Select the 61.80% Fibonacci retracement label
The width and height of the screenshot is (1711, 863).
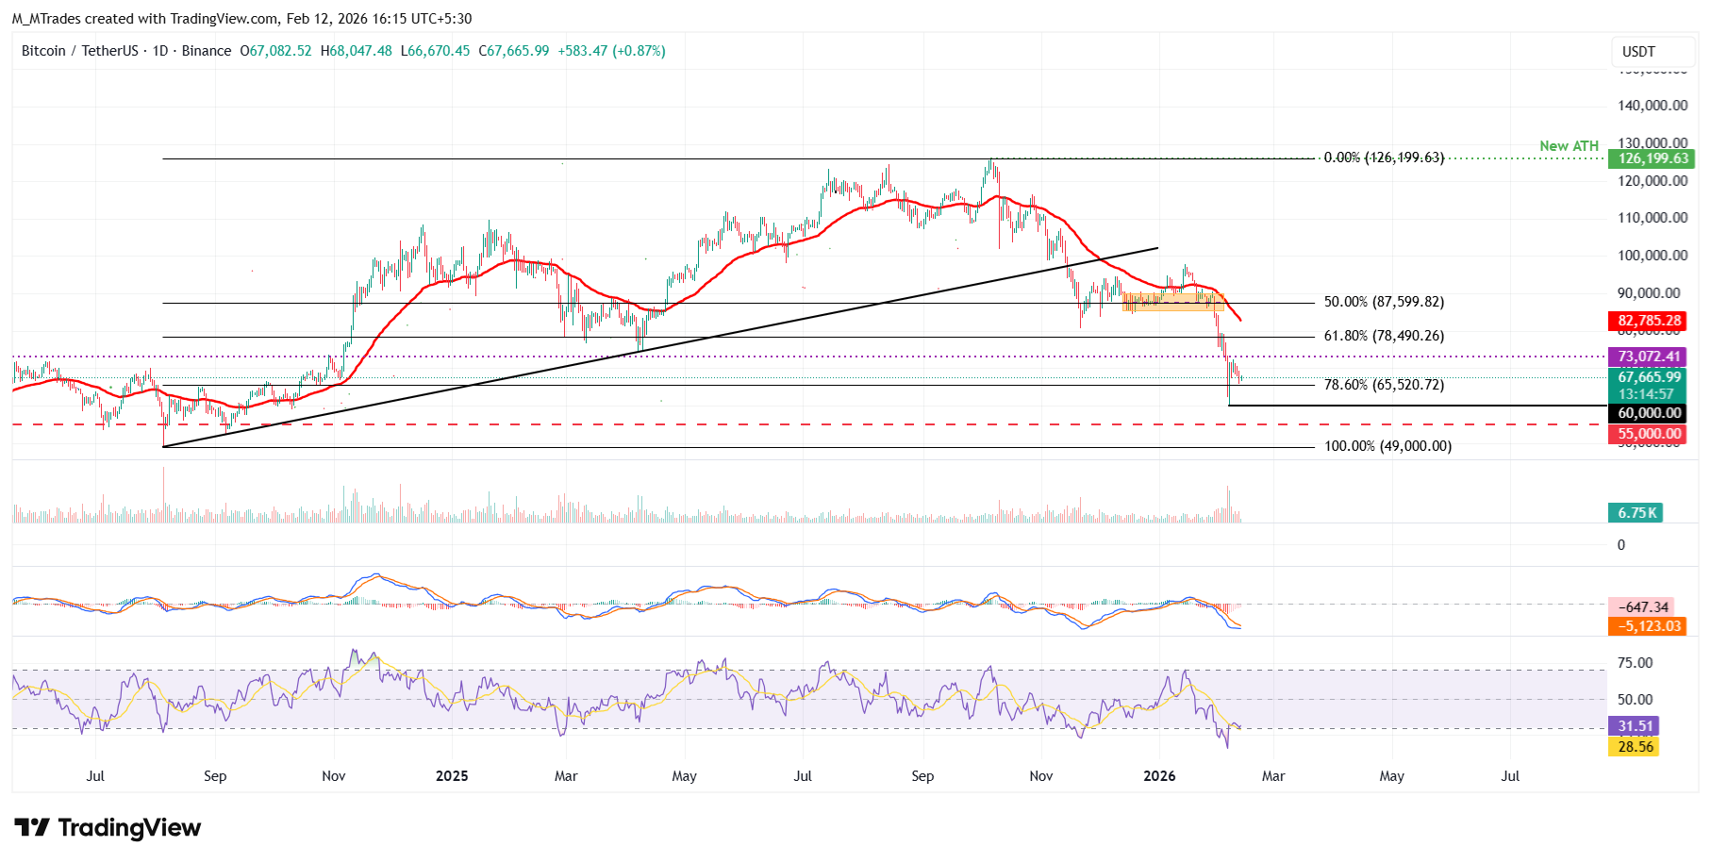point(1383,336)
